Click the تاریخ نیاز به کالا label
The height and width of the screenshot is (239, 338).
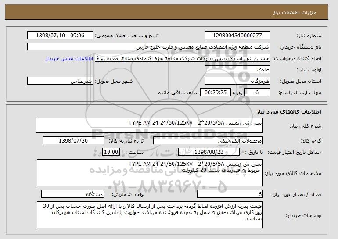point(126,141)
